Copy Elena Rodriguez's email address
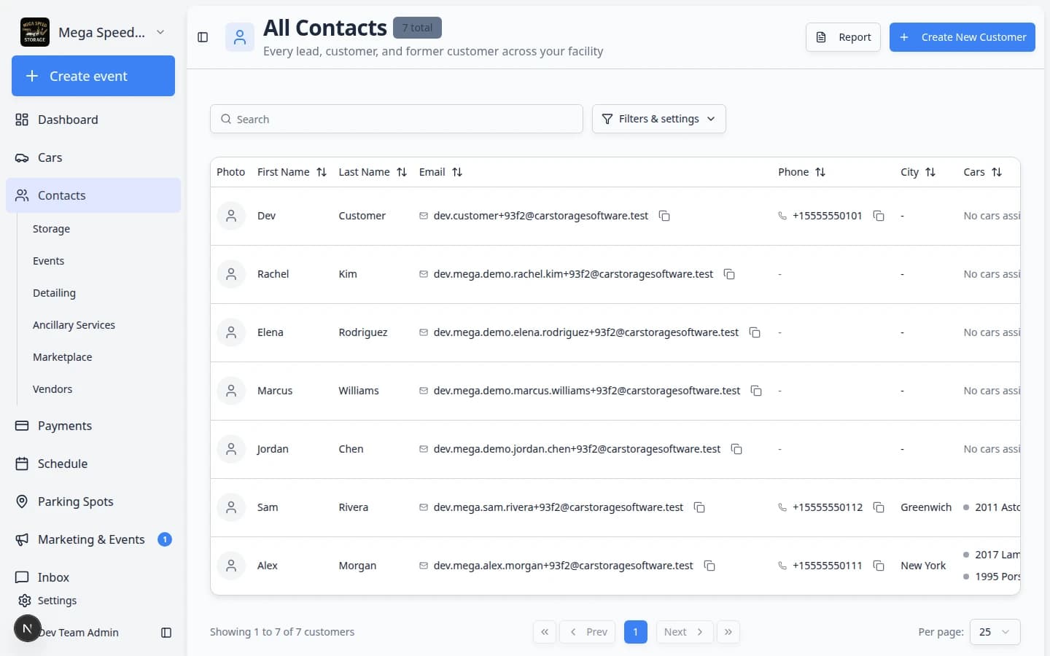The height and width of the screenshot is (656, 1050). pos(755,332)
